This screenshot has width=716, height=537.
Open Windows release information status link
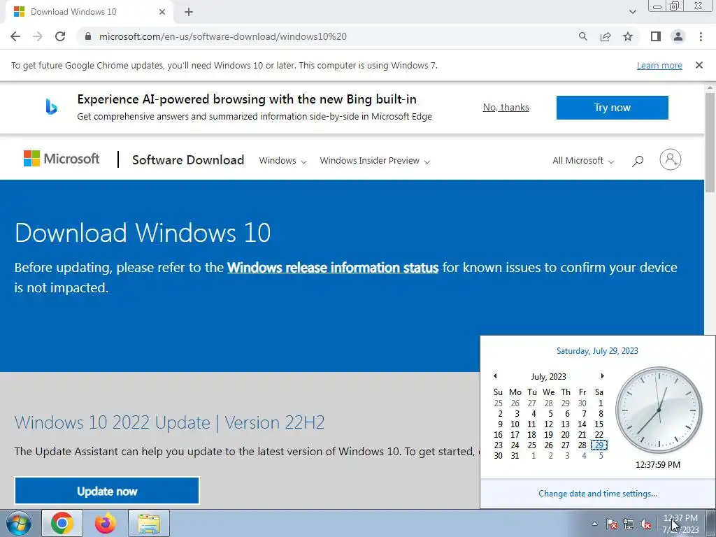pos(333,268)
